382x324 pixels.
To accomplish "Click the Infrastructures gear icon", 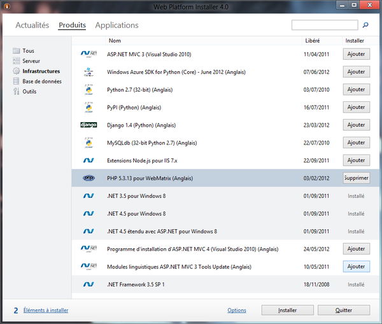I will [17, 71].
